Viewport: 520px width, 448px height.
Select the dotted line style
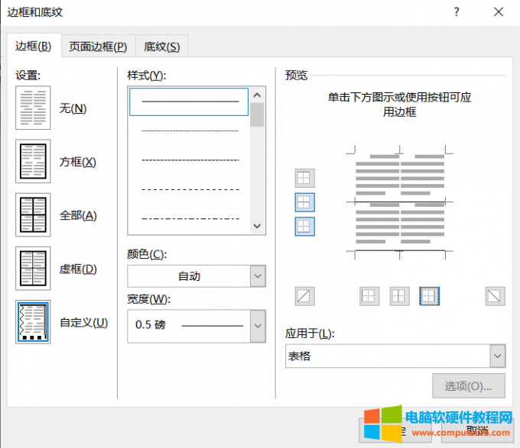coord(189,131)
